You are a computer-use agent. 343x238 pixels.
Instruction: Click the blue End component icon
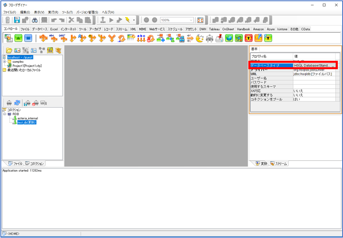(28, 38)
